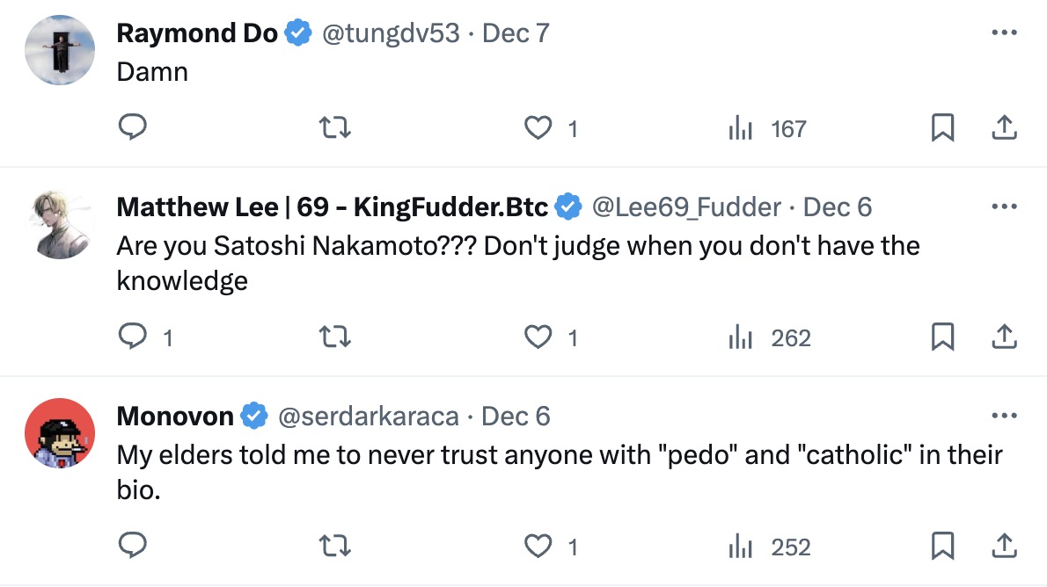The width and height of the screenshot is (1047, 587).
Task: Repost Raymond Do's tweet
Action: [x=335, y=129]
